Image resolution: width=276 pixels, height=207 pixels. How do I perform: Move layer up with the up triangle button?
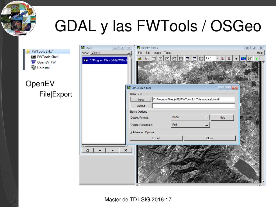click(100, 150)
